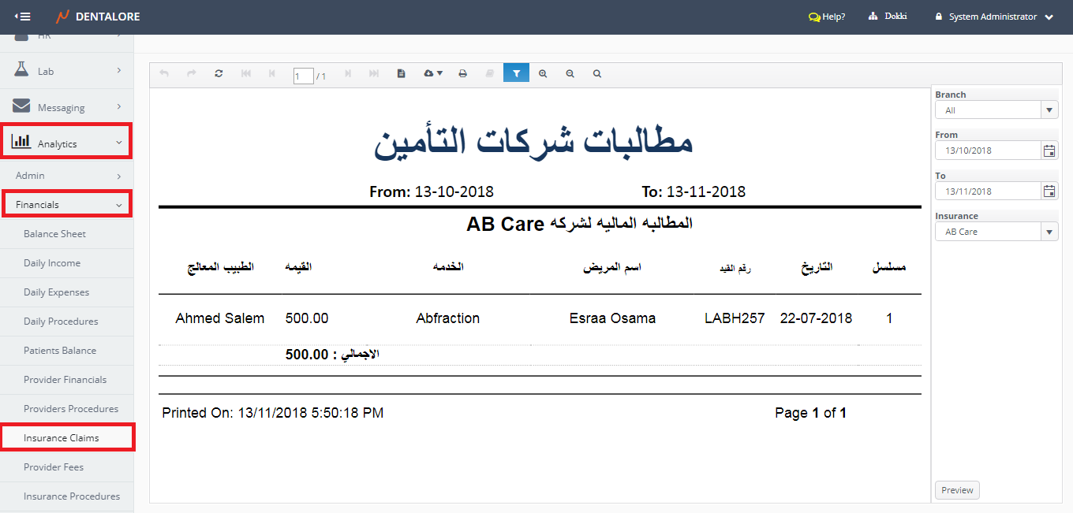Screen dimensions: 1073x513
Task: Click the search magnifier icon in toolbar
Action: 597,73
